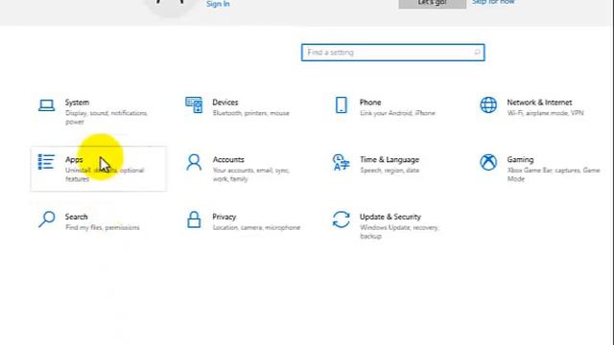Click 'Your accounts, email, sync, work, family' text
Viewport: 614px width, 345px height.
point(251,174)
